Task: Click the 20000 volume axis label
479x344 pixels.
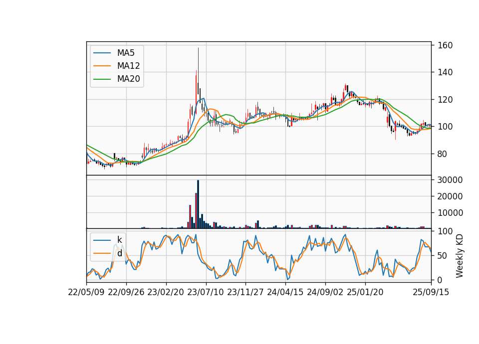Action: (450, 196)
